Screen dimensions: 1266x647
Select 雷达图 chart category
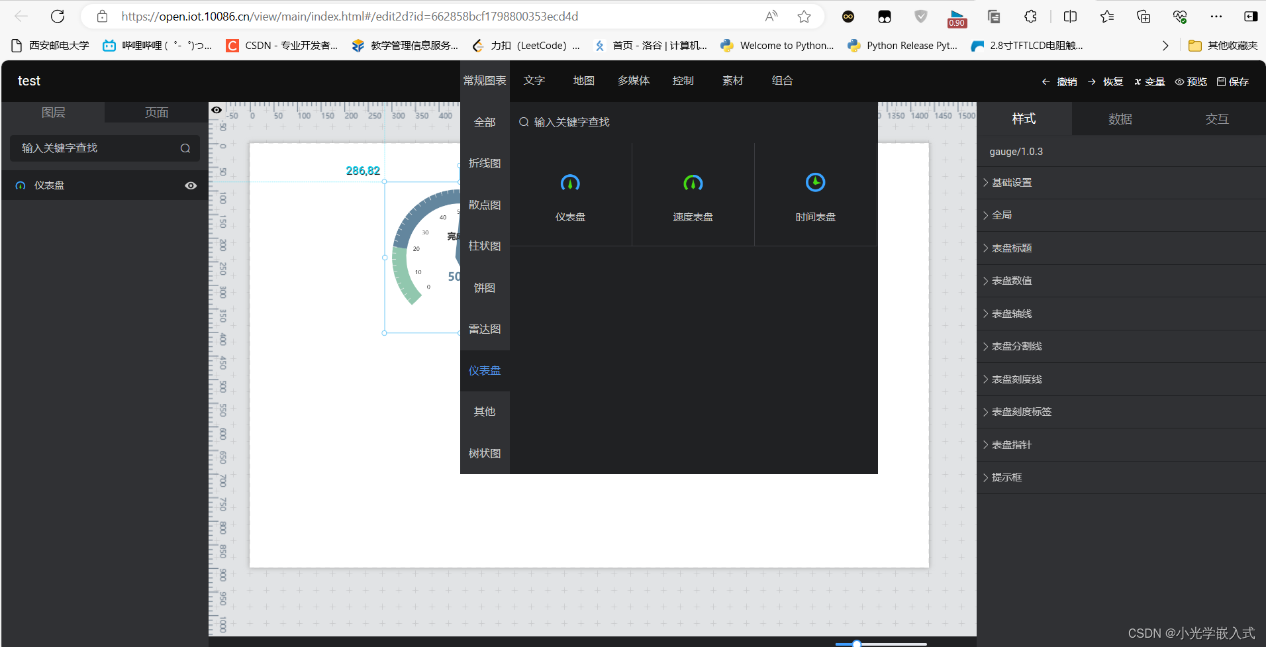tap(485, 329)
